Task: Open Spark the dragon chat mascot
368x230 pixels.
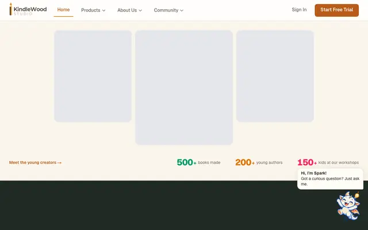Action: (348, 206)
